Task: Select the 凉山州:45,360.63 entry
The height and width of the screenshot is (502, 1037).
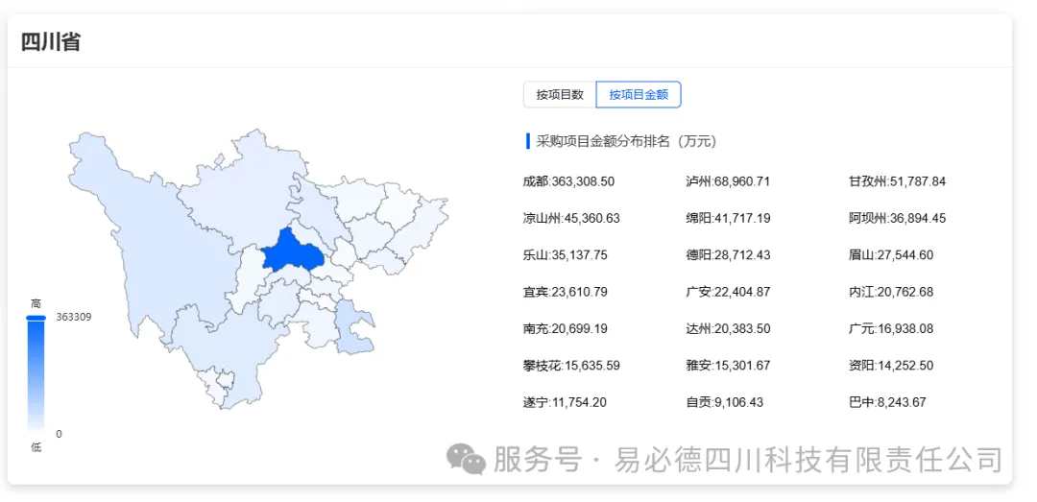Action: tap(570, 218)
